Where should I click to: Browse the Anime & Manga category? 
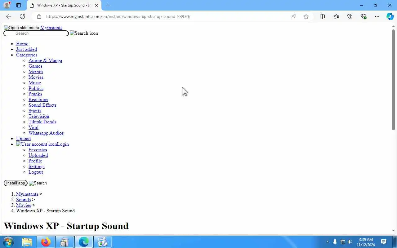[45, 60]
